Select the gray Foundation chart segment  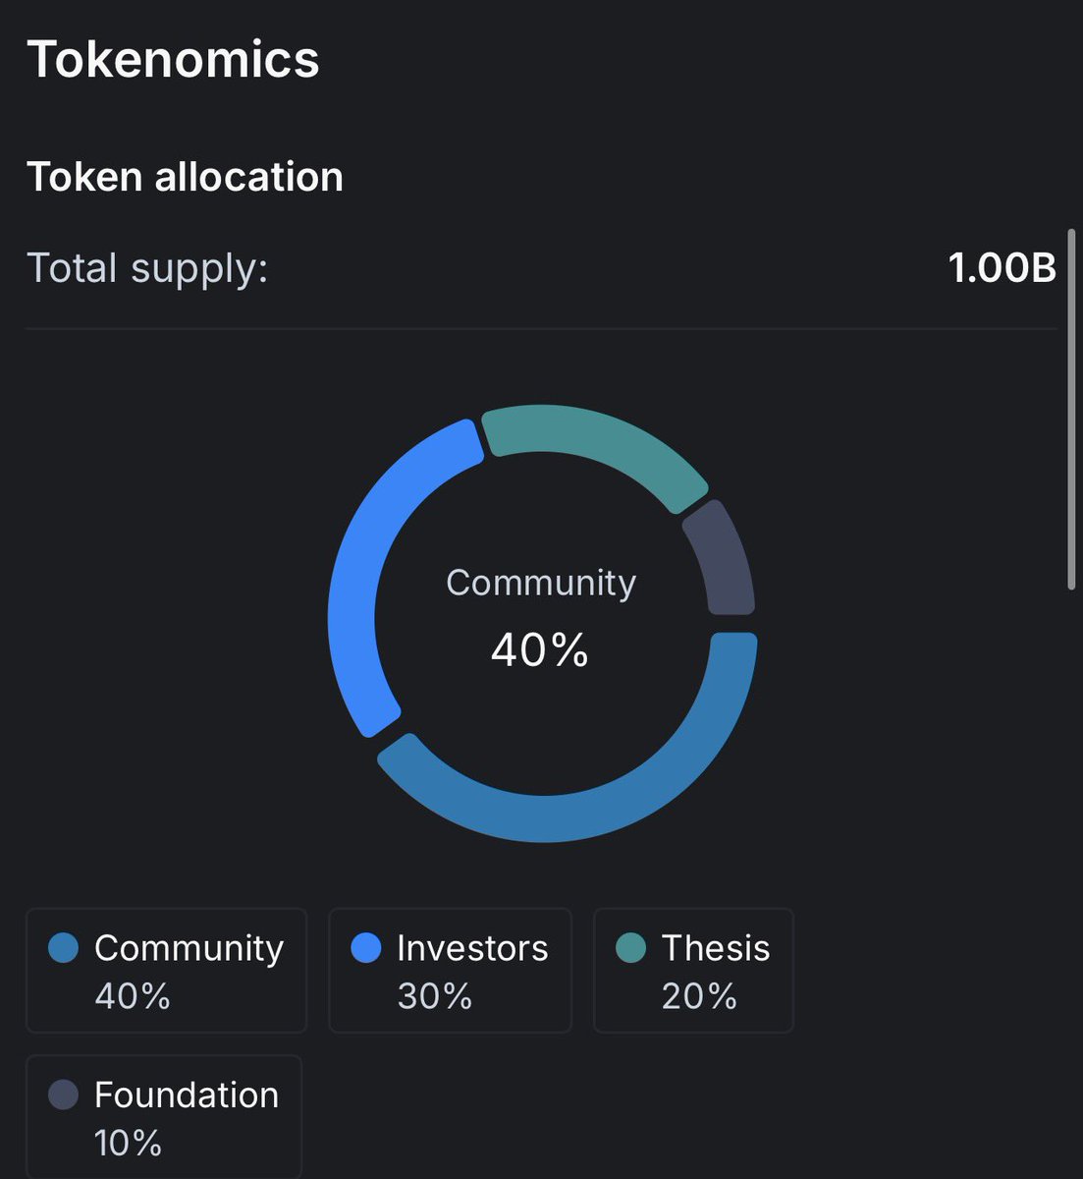(722, 560)
